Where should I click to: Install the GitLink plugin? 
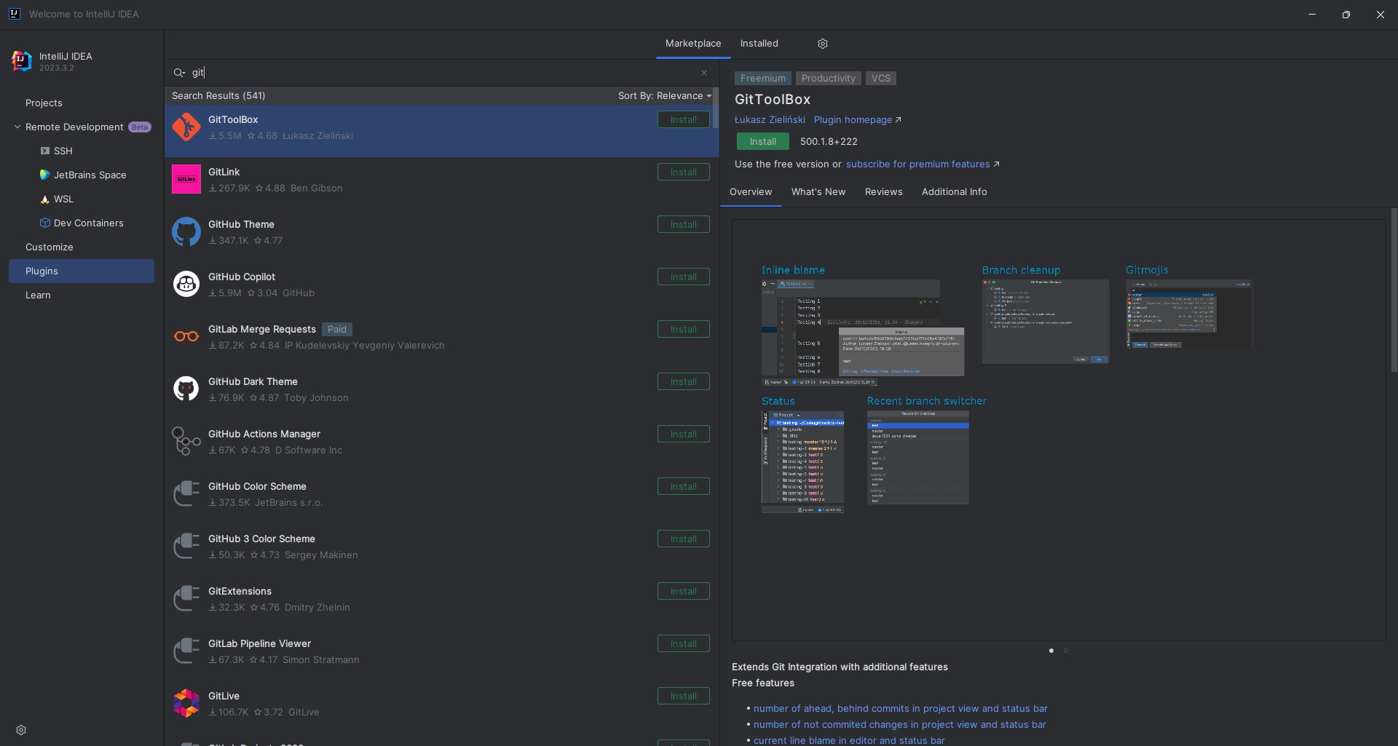pos(684,172)
